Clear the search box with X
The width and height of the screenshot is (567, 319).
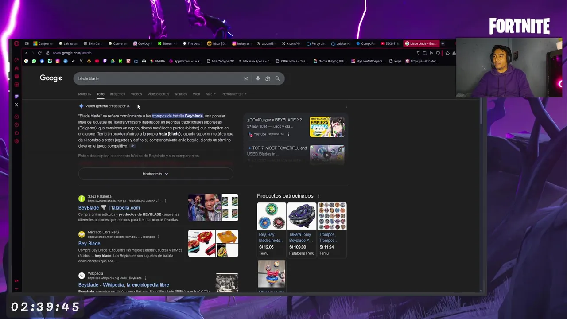[x=246, y=78]
